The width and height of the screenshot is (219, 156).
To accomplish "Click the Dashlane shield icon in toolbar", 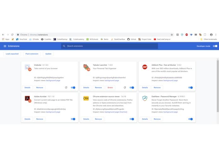I will click(x=182, y=35).
